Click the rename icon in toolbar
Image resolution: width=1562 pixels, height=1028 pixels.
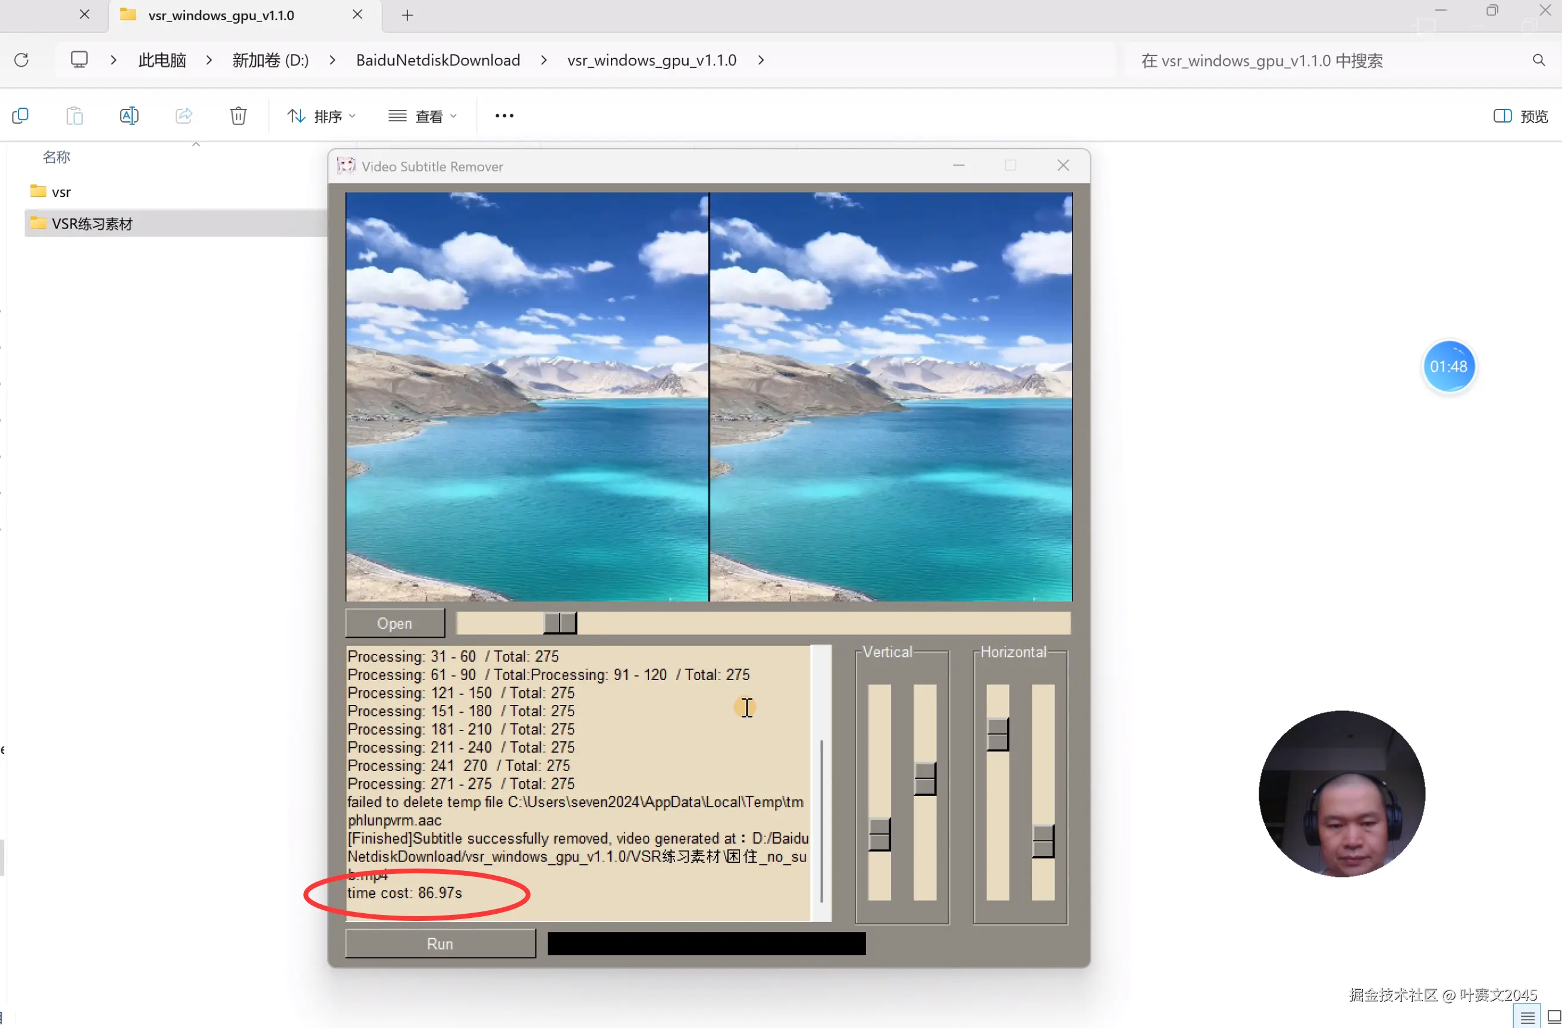pyautogui.click(x=128, y=116)
